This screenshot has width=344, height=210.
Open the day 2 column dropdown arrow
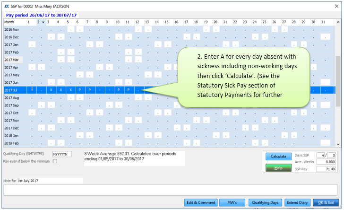(x=43, y=22)
